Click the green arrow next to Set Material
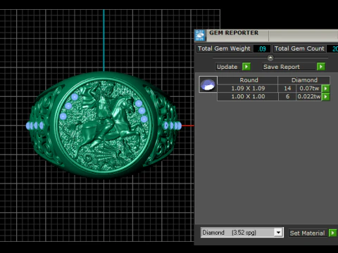Image resolution: width=338 pixels, height=253 pixels. (332, 233)
